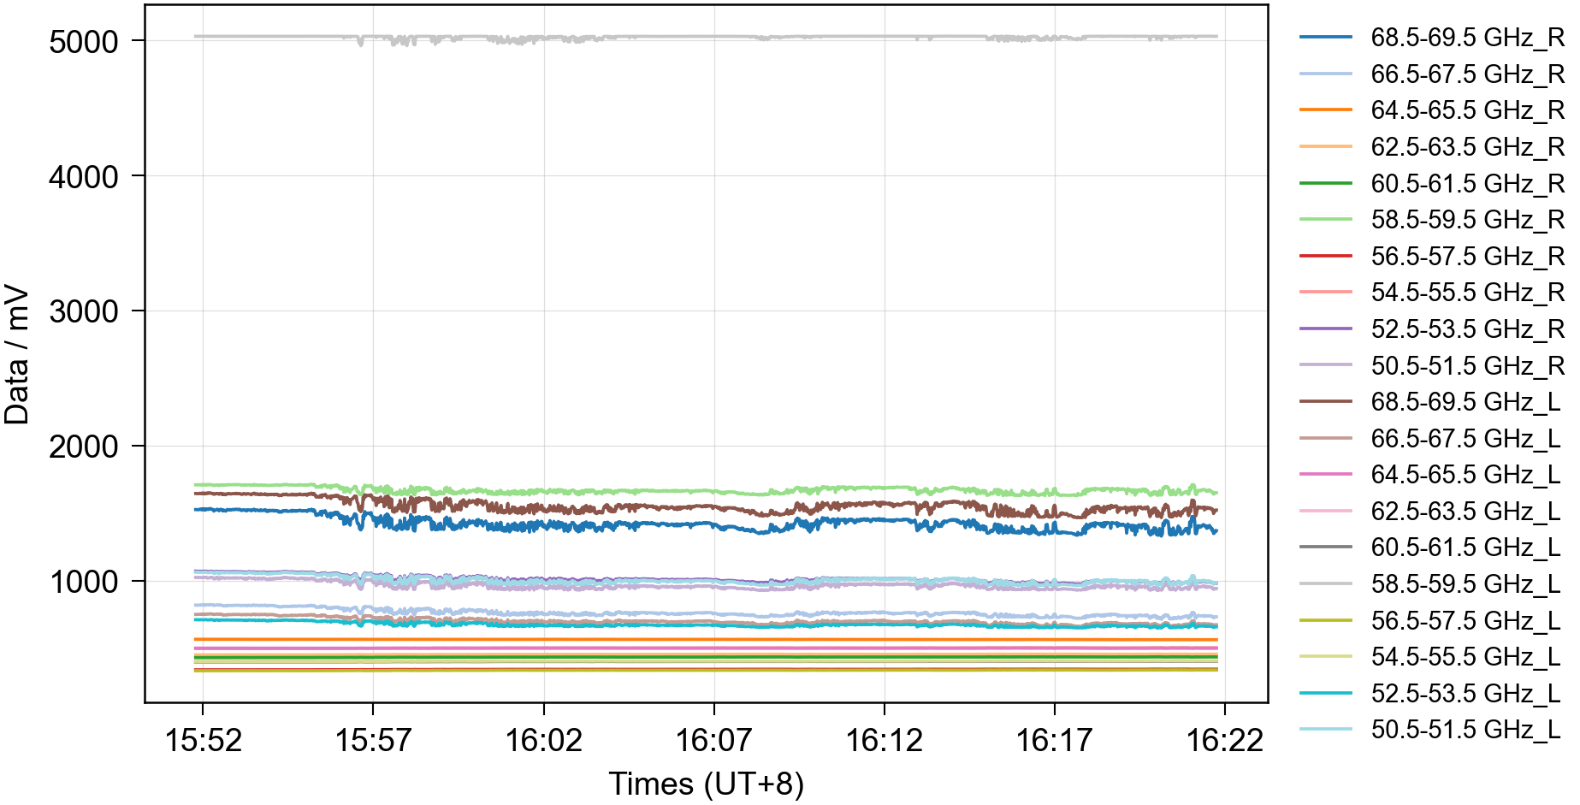Click the 5000 y-axis tick label
This screenshot has width=1580, height=805.
tap(84, 41)
